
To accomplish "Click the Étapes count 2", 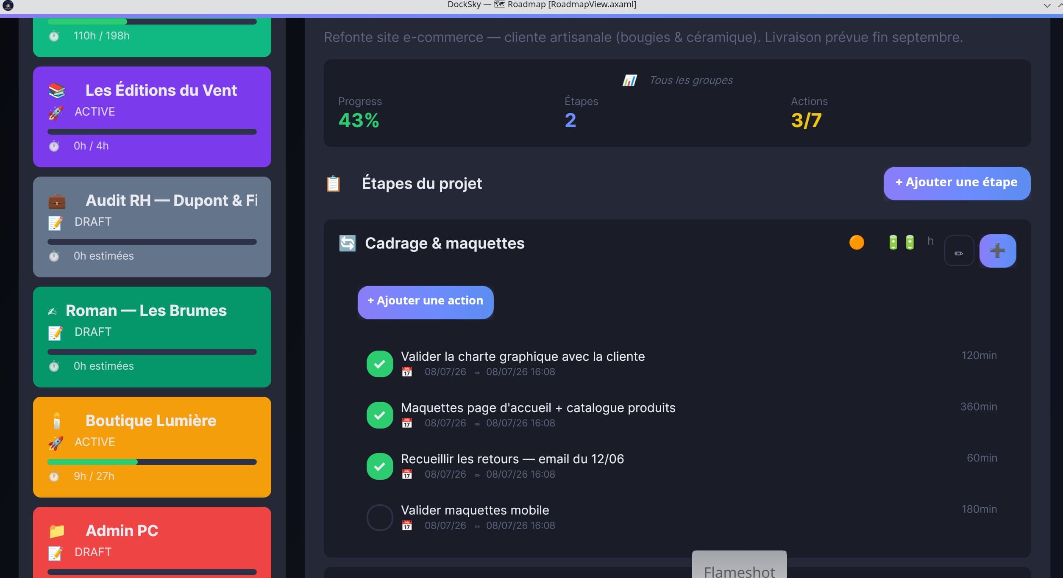I will tap(570, 120).
